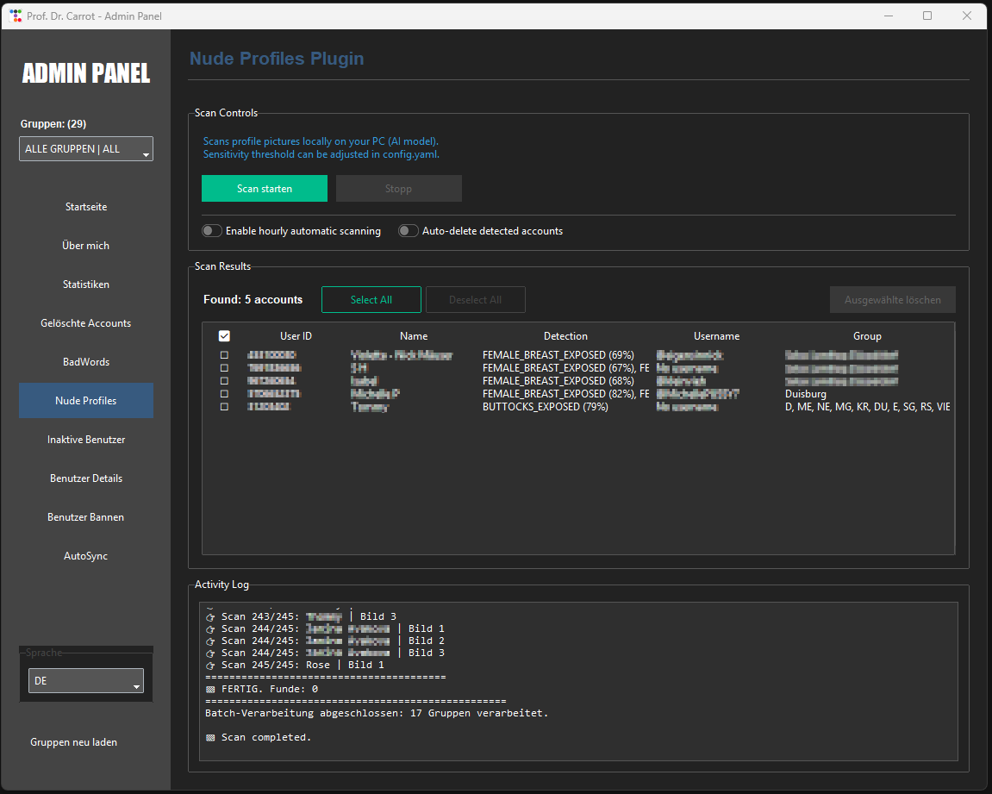Viewport: 992px width, 794px height.
Task: Select checkbox for the Duisburg group row
Action: (x=224, y=394)
